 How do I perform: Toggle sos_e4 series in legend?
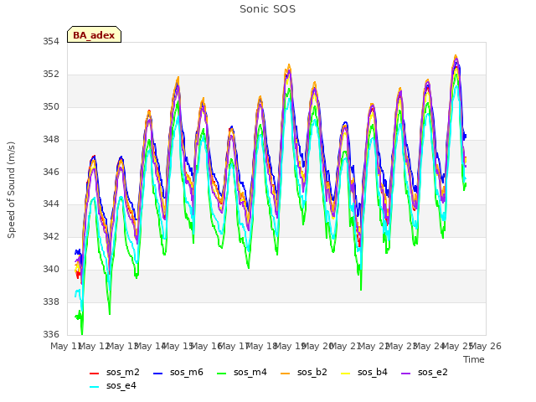click(112, 385)
